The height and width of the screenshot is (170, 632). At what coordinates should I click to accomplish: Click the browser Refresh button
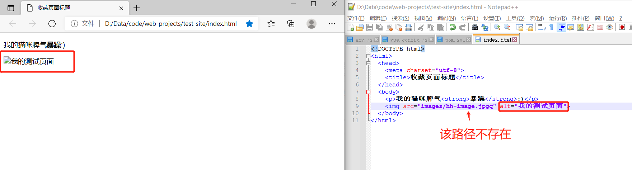coord(52,24)
